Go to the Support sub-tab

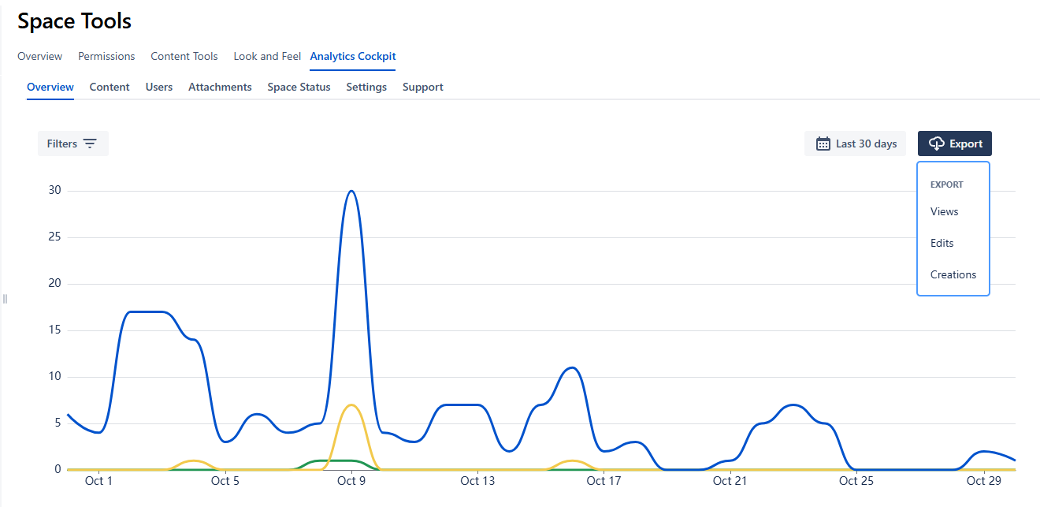pos(422,87)
